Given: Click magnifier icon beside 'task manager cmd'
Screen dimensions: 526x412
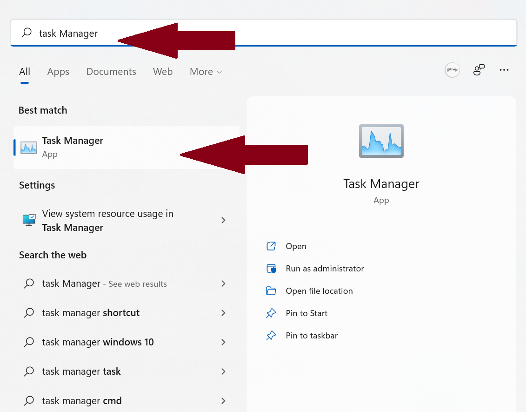Looking at the screenshot, I should pyautogui.click(x=29, y=400).
